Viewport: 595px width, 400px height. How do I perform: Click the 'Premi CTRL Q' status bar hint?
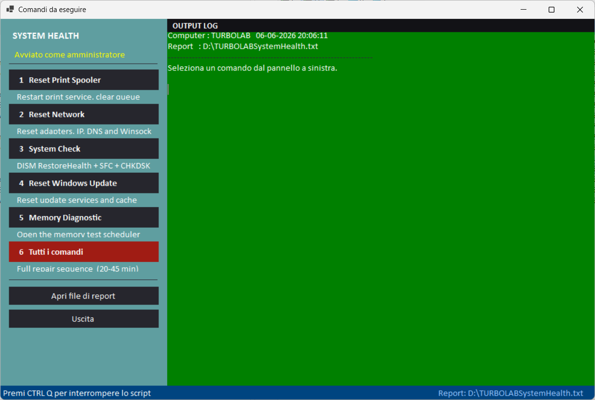[77, 393]
